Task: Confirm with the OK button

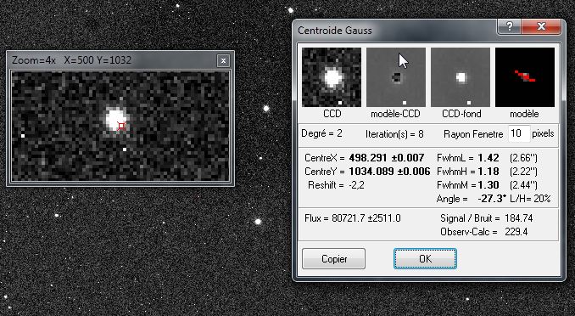Action: coord(426,259)
